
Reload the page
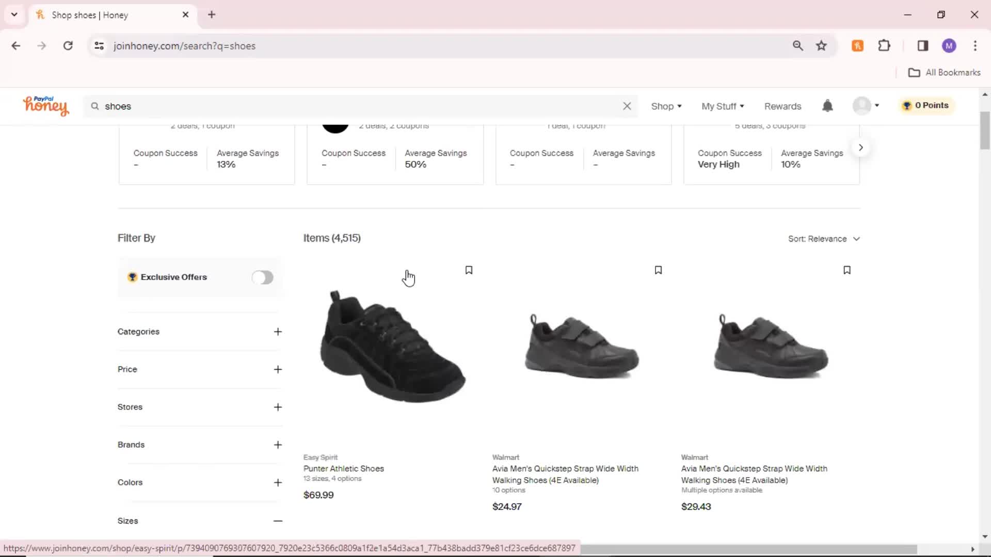tap(68, 46)
